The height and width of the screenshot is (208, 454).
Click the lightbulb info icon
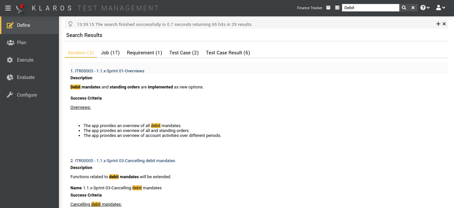click(x=70, y=24)
